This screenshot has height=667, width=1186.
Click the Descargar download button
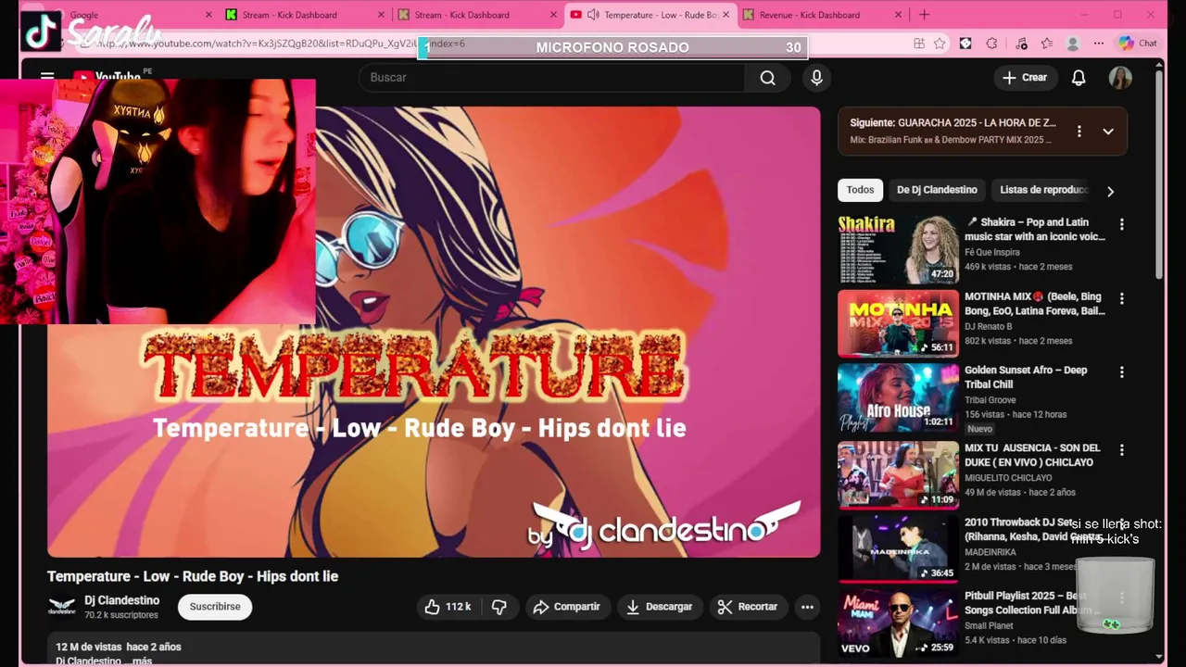[x=660, y=607]
